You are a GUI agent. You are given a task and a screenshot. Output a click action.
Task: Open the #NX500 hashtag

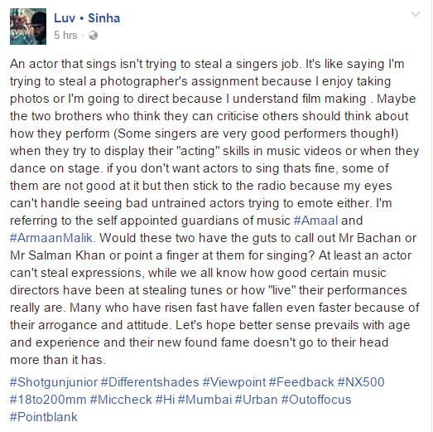pyautogui.click(x=361, y=382)
